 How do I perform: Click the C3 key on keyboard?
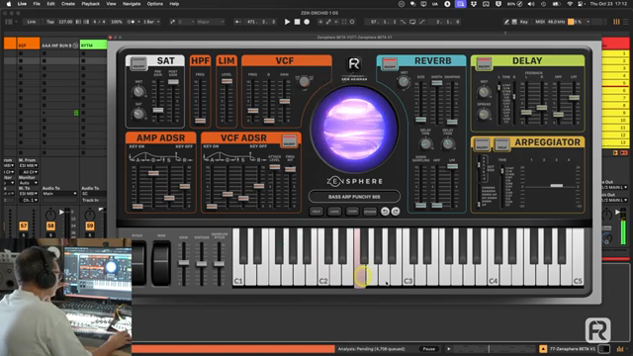408,257
